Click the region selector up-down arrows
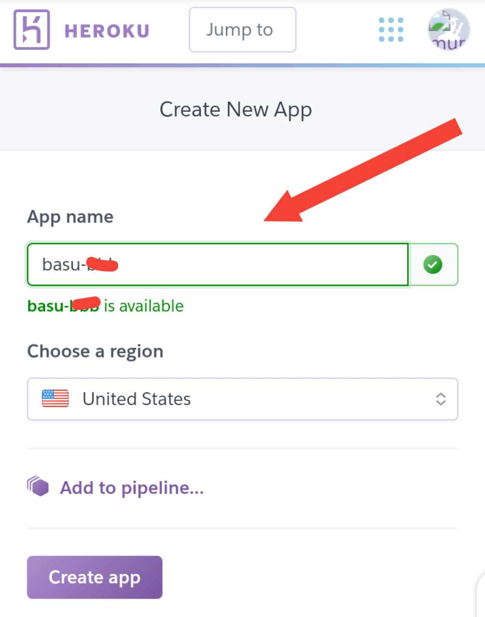 tap(441, 399)
